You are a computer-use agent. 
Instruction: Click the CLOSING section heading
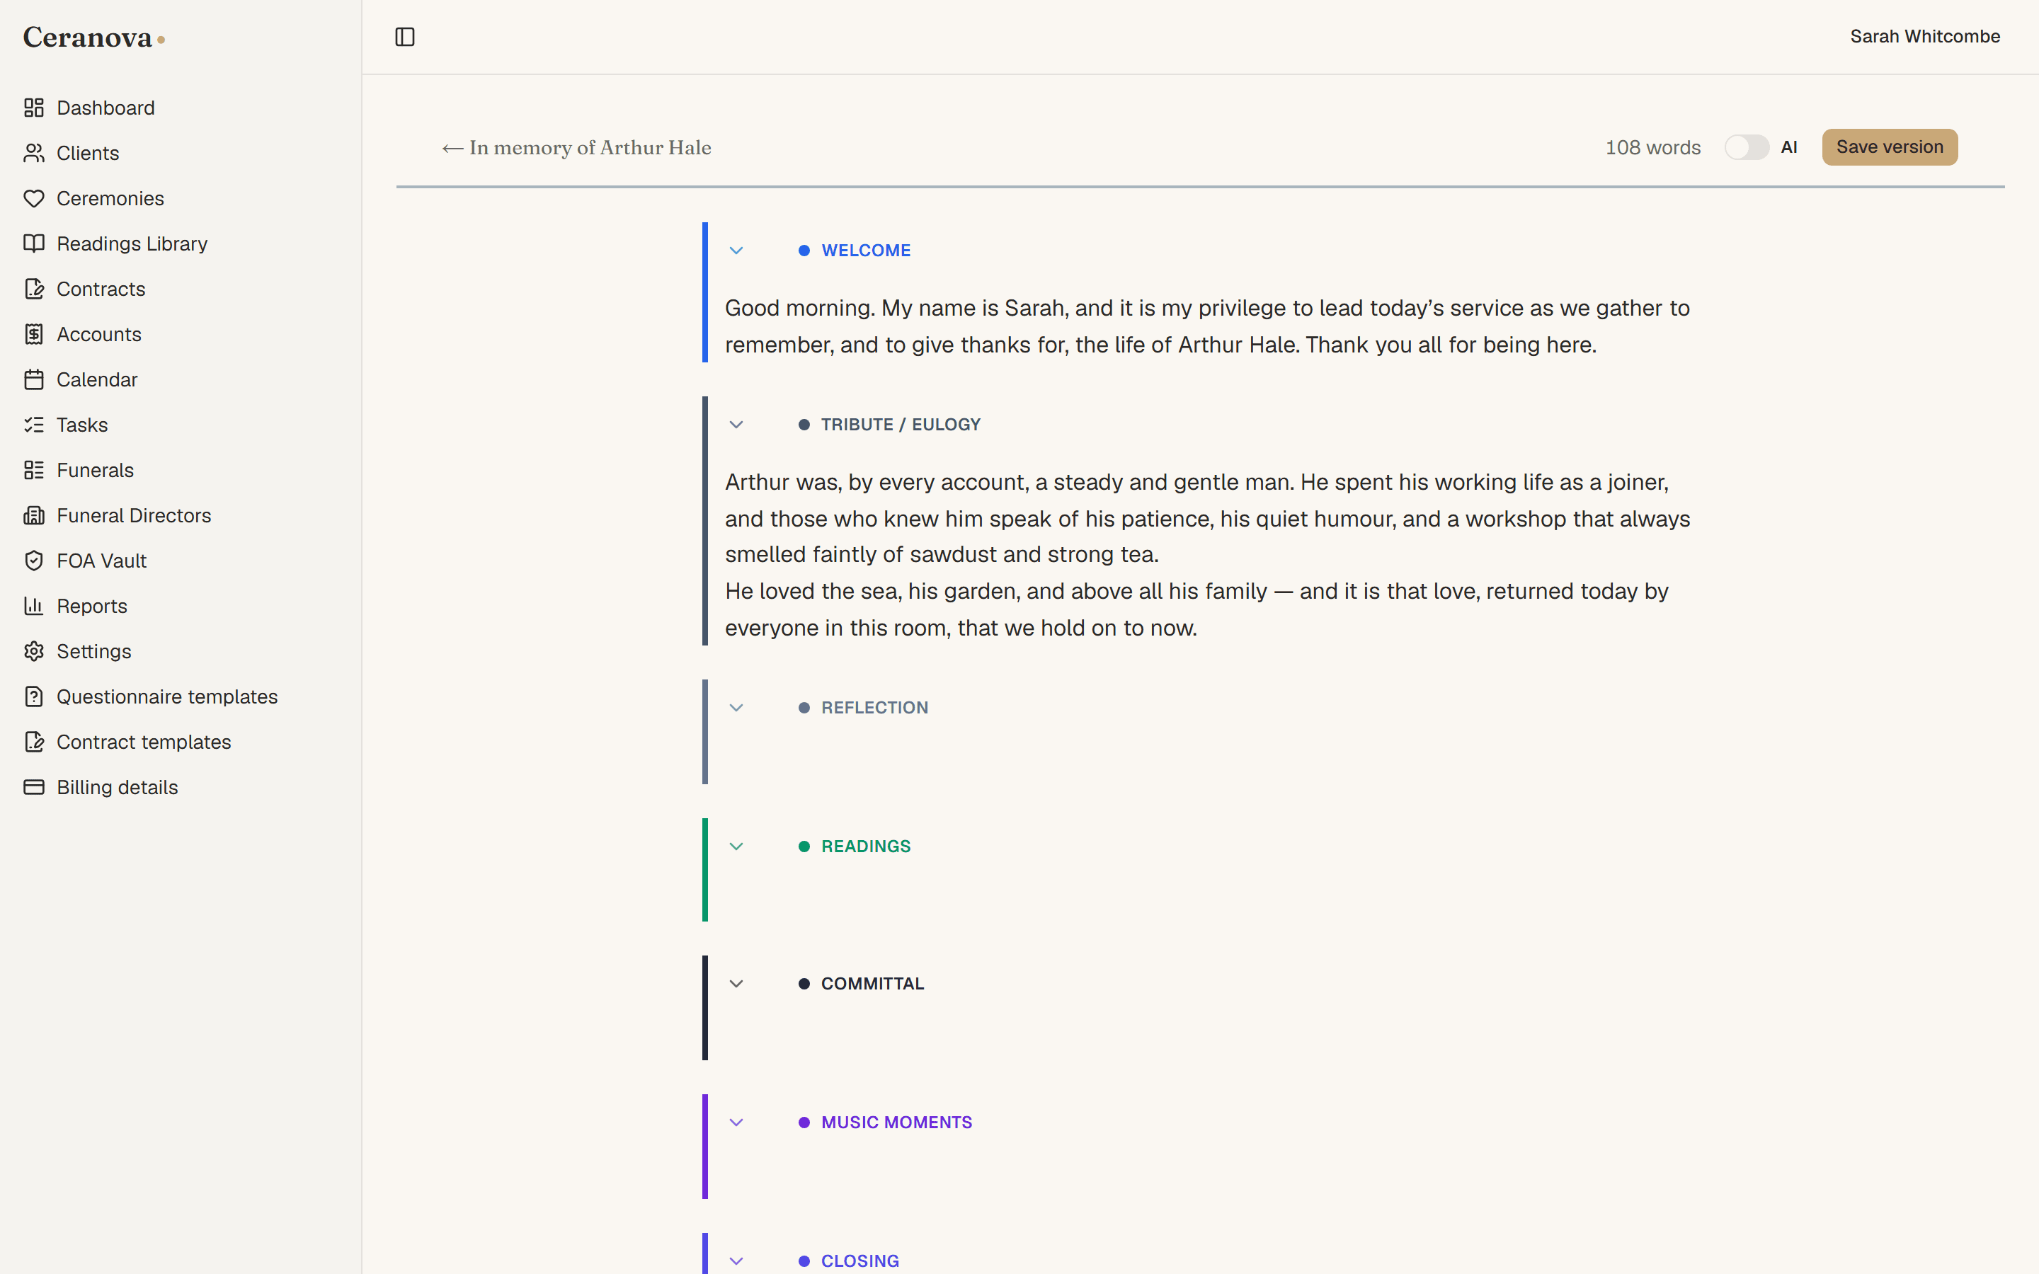click(x=859, y=1261)
